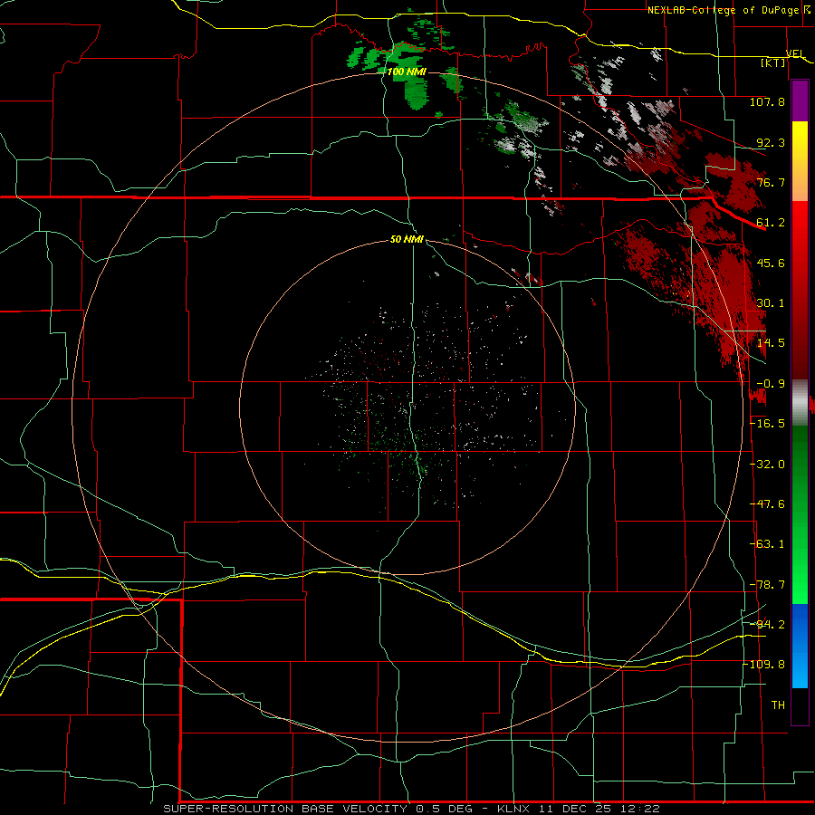Click the 100 NMI range ring label
The height and width of the screenshot is (815, 815).
click(x=407, y=72)
